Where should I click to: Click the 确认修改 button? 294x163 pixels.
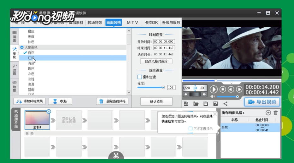(156, 101)
